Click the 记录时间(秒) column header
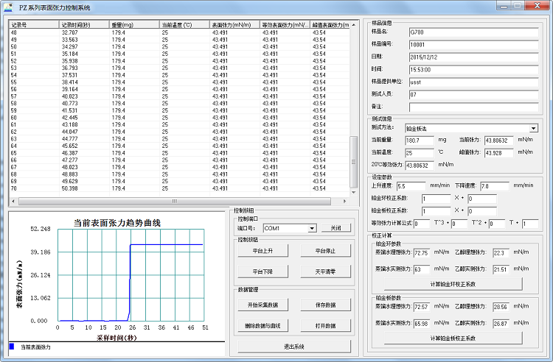 (83, 24)
